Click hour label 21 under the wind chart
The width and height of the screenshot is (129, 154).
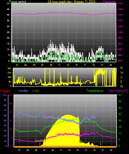coord(102,65)
